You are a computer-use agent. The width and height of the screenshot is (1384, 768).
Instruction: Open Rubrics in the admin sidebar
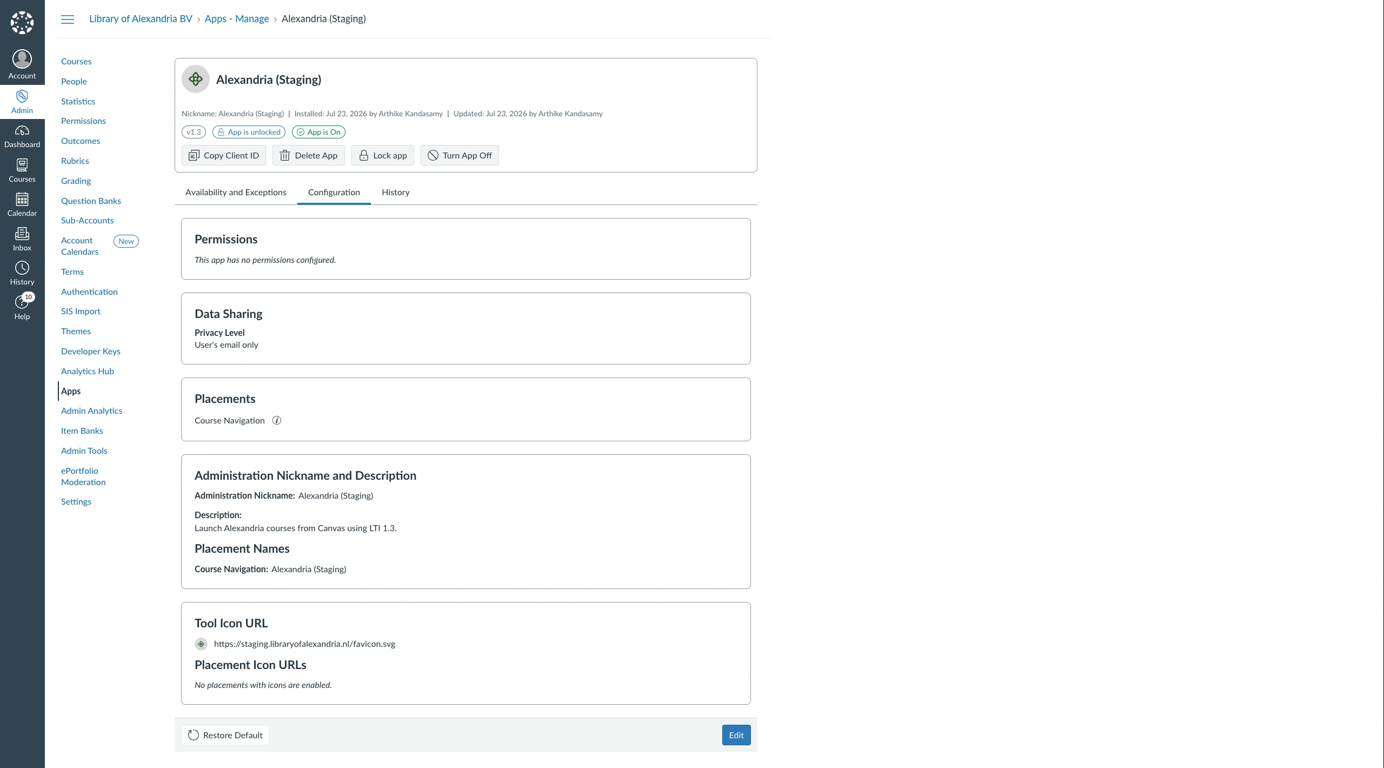[75, 161]
